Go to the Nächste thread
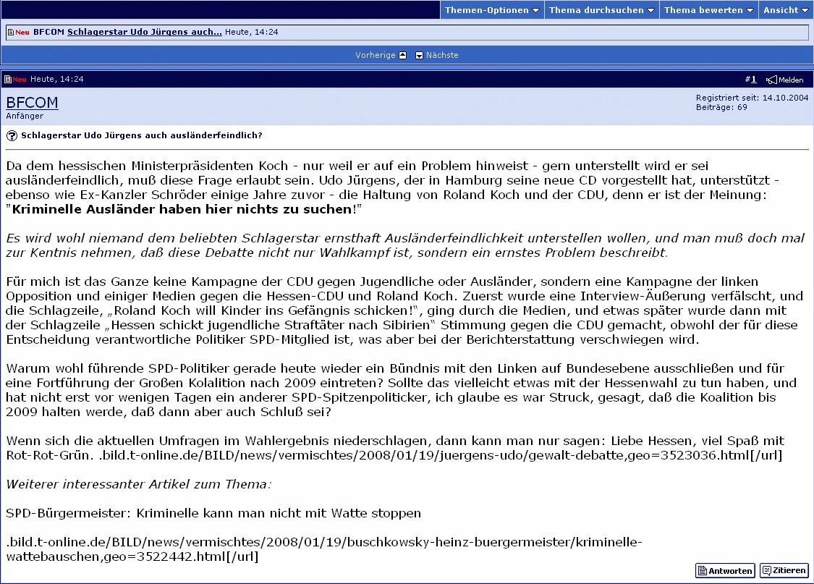 click(x=442, y=56)
